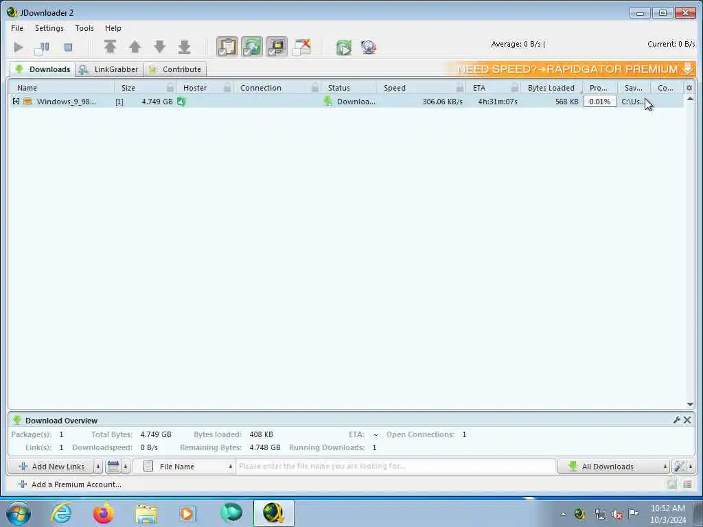This screenshot has width=703, height=527.
Task: Move selected package up one position
Action: pyautogui.click(x=135, y=47)
